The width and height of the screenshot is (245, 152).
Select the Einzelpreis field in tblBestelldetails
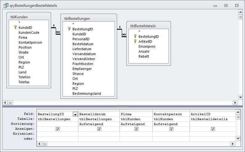tap(147, 46)
